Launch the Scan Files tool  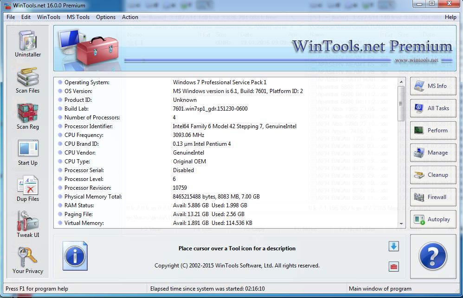coord(28,80)
